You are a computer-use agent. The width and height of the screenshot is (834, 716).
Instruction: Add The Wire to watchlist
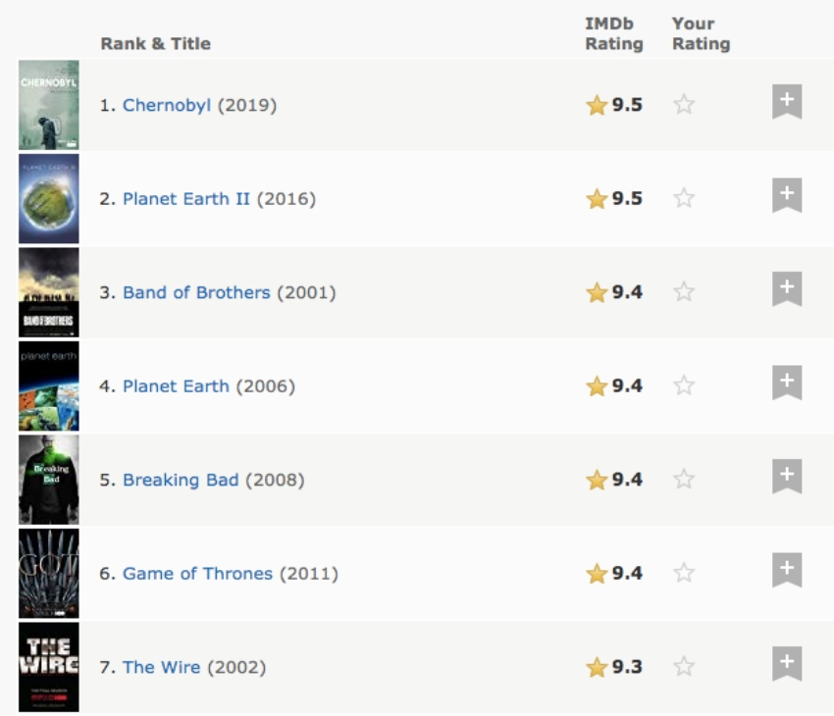point(787,664)
